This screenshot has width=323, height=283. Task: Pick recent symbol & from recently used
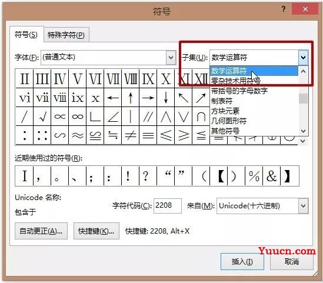pyautogui.click(x=271, y=176)
